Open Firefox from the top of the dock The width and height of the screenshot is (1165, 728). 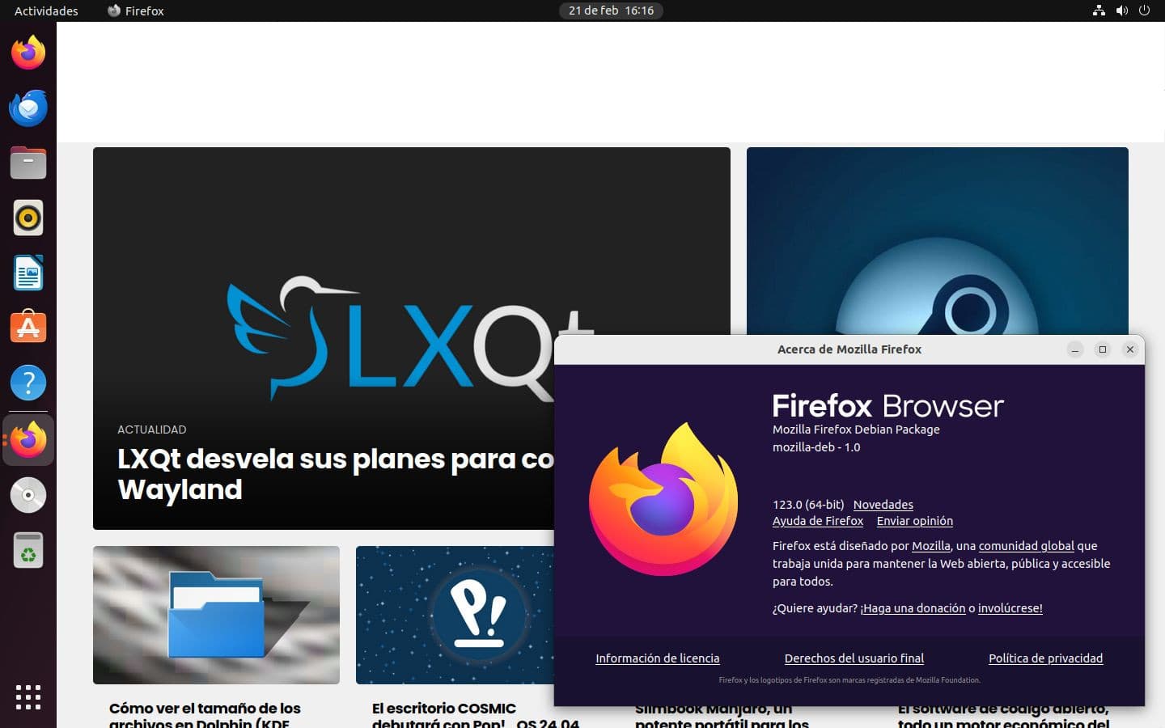coord(28,53)
